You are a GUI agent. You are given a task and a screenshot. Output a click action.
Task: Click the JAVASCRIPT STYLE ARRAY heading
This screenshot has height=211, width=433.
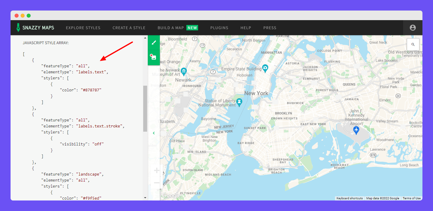46,43
